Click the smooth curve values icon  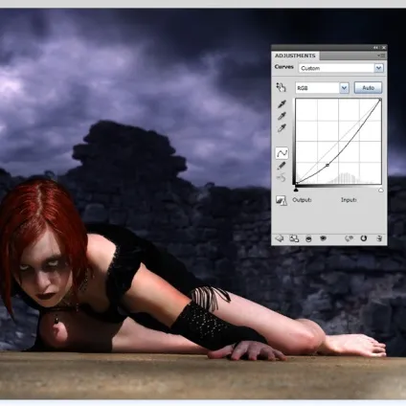click(281, 178)
